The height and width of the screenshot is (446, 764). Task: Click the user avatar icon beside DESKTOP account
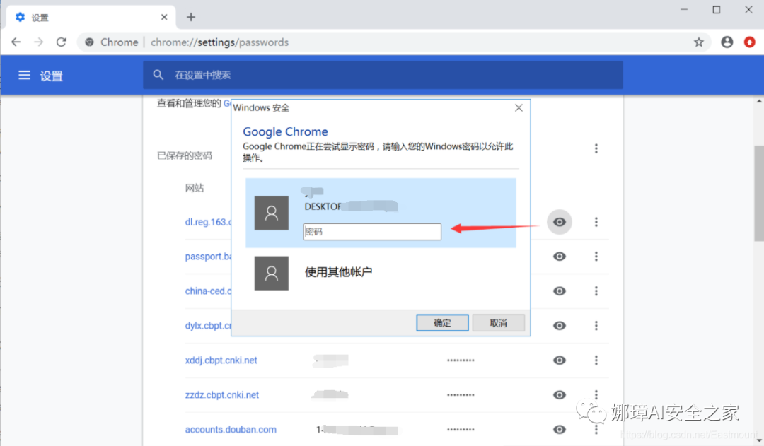coord(272,213)
